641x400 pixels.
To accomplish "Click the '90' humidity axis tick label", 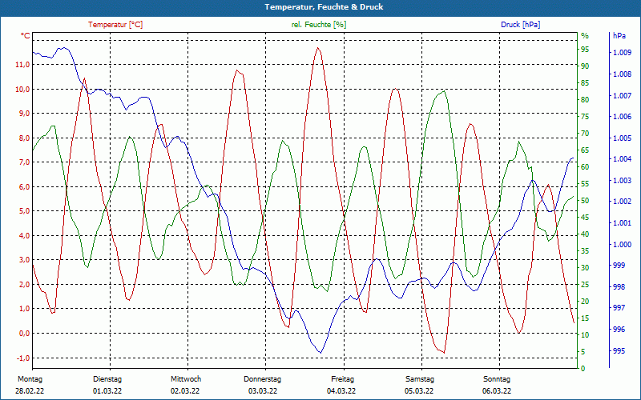I will point(585,66).
